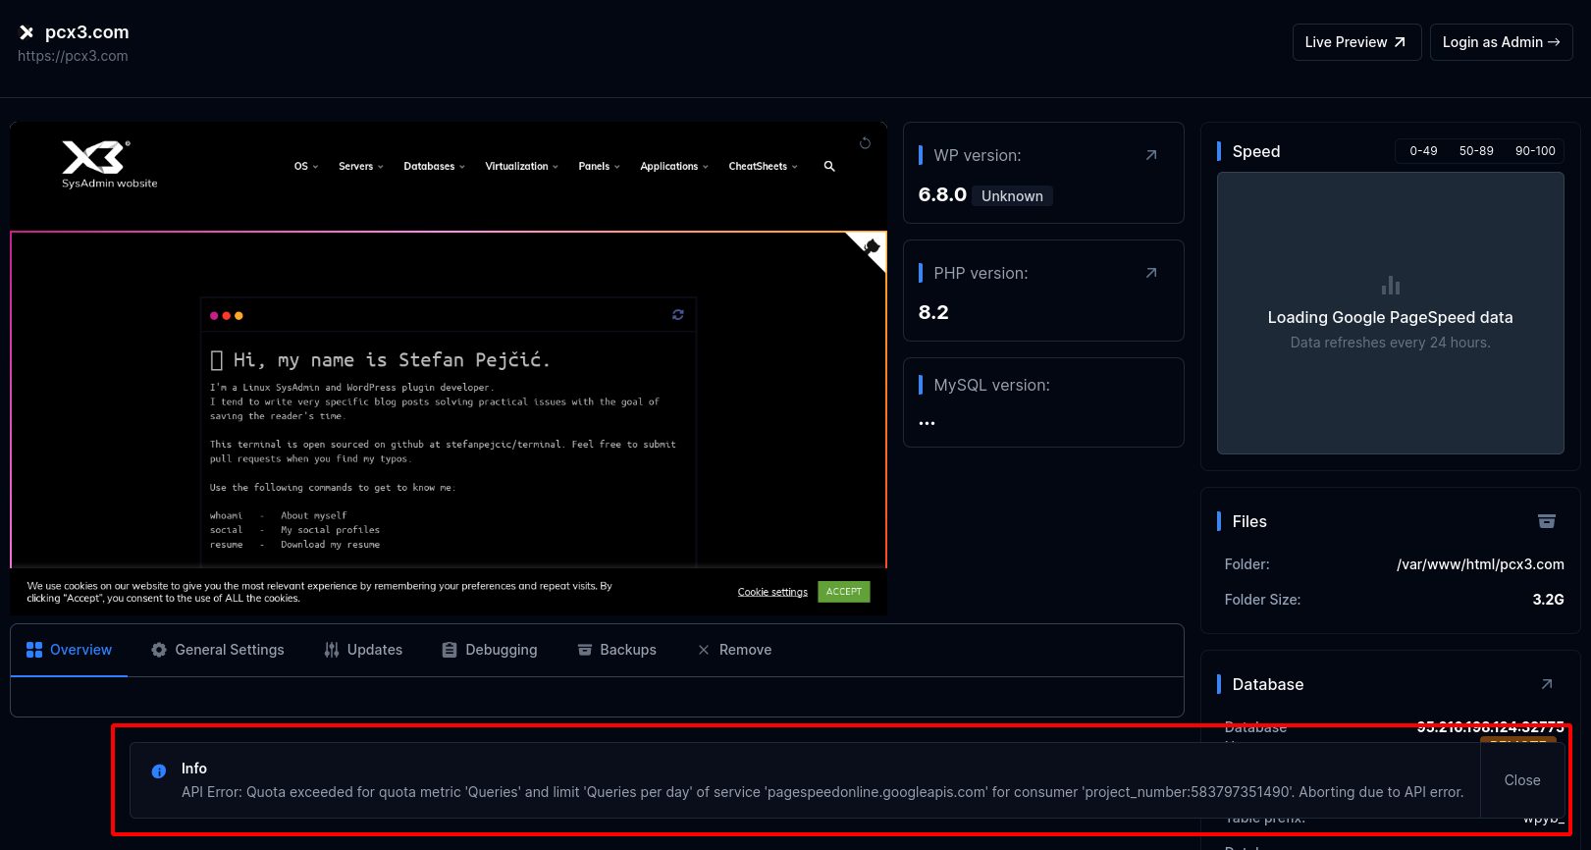Close the Info API error notification
The width and height of the screenshot is (1591, 850).
tap(1522, 780)
